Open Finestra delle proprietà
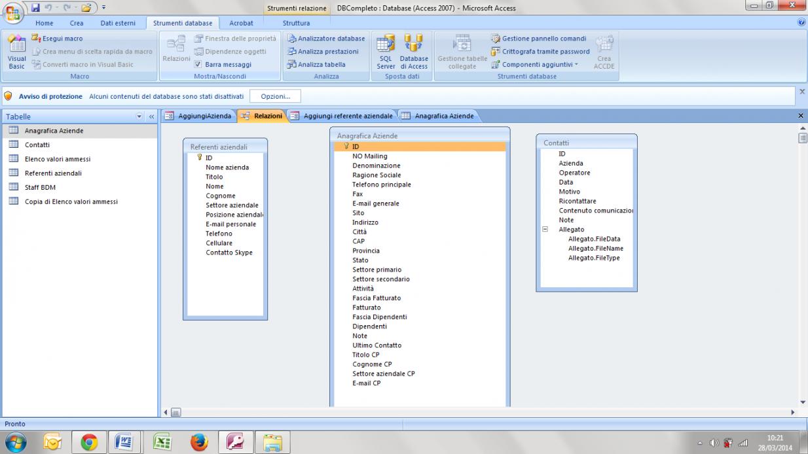 point(235,39)
